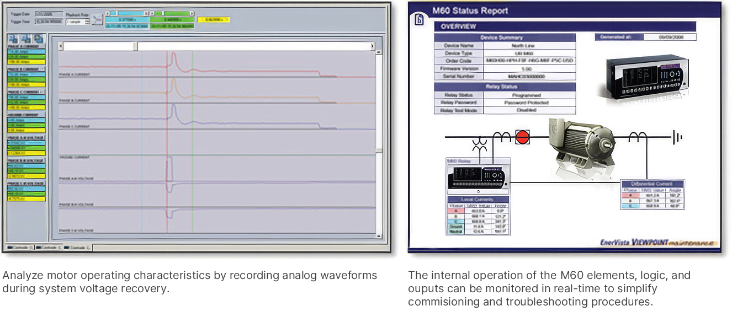Click the green cursor time value field
The width and height of the screenshot is (732, 322).
[172, 19]
